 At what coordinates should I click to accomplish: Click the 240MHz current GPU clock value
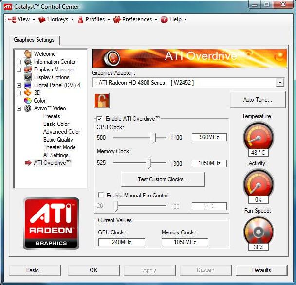(122, 242)
